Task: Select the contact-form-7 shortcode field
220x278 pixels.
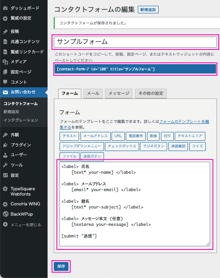Action: pyautogui.click(x=135, y=69)
